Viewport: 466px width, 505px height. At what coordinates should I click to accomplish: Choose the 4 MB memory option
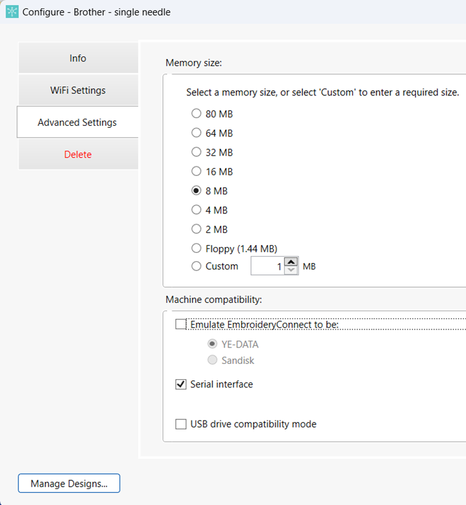[x=196, y=210]
